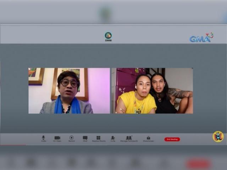Click the Record text label
The image size is (227, 170).
pyautogui.click(x=71, y=141)
